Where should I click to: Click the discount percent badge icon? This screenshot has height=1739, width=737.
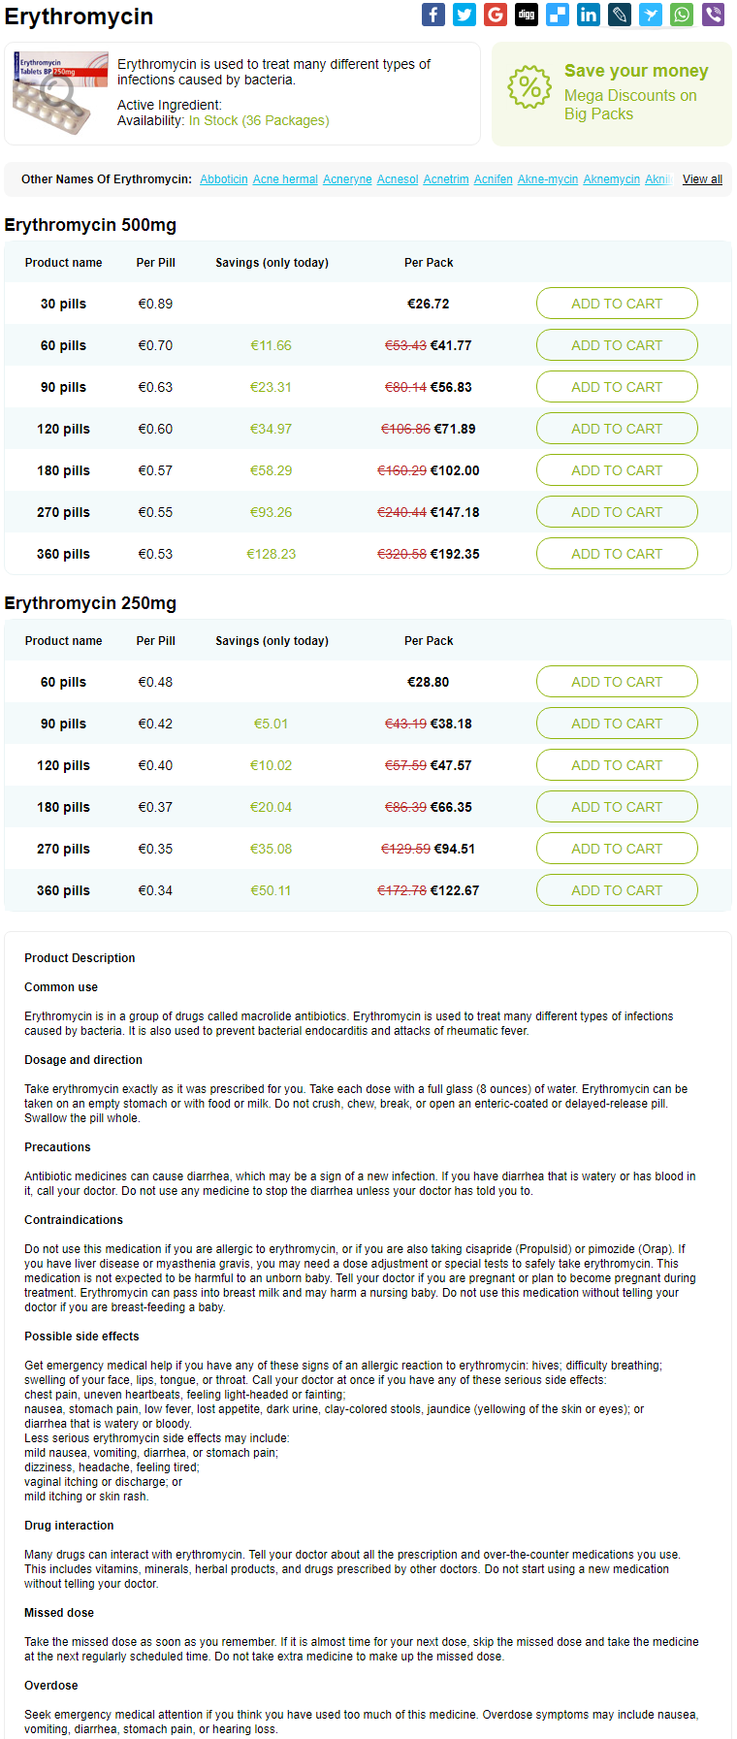529,88
